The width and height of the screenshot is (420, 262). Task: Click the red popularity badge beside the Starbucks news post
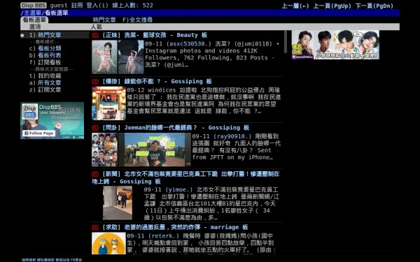pyautogui.click(x=95, y=174)
